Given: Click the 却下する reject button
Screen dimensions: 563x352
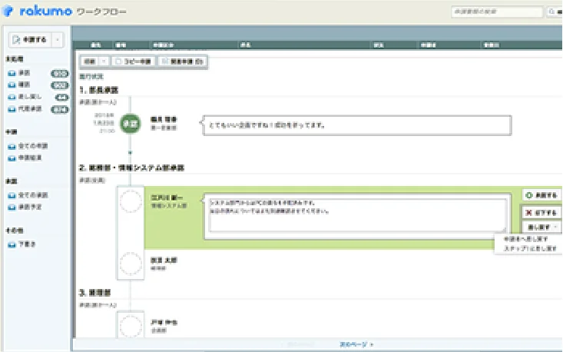Looking at the screenshot, I should tap(541, 213).
